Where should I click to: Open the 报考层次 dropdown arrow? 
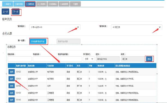(x=78, y=27)
